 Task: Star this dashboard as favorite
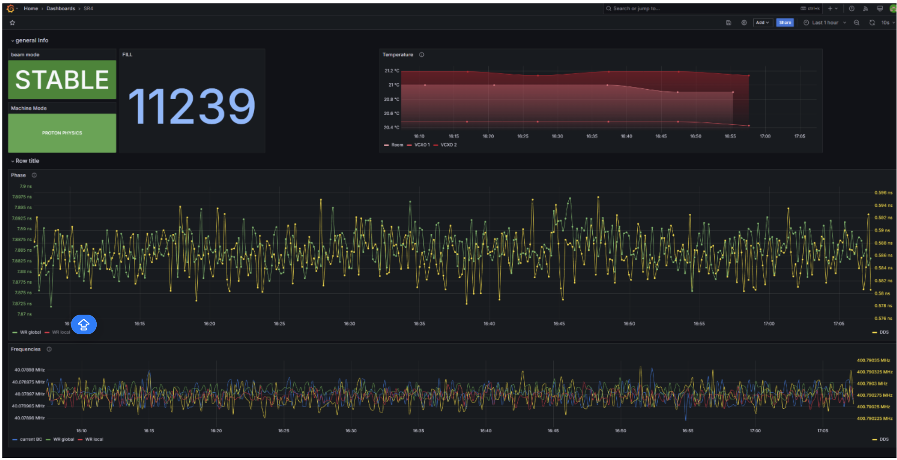point(12,23)
